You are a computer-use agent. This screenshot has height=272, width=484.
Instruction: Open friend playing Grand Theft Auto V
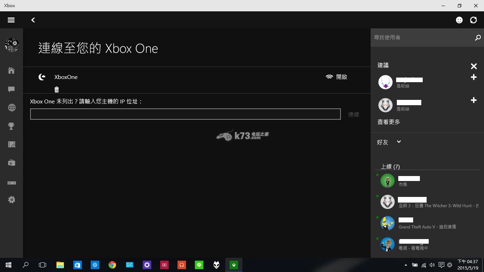pyautogui.click(x=427, y=223)
